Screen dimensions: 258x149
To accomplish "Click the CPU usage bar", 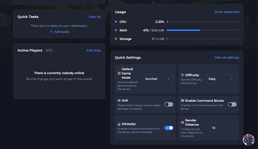I will (x=203, y=22).
